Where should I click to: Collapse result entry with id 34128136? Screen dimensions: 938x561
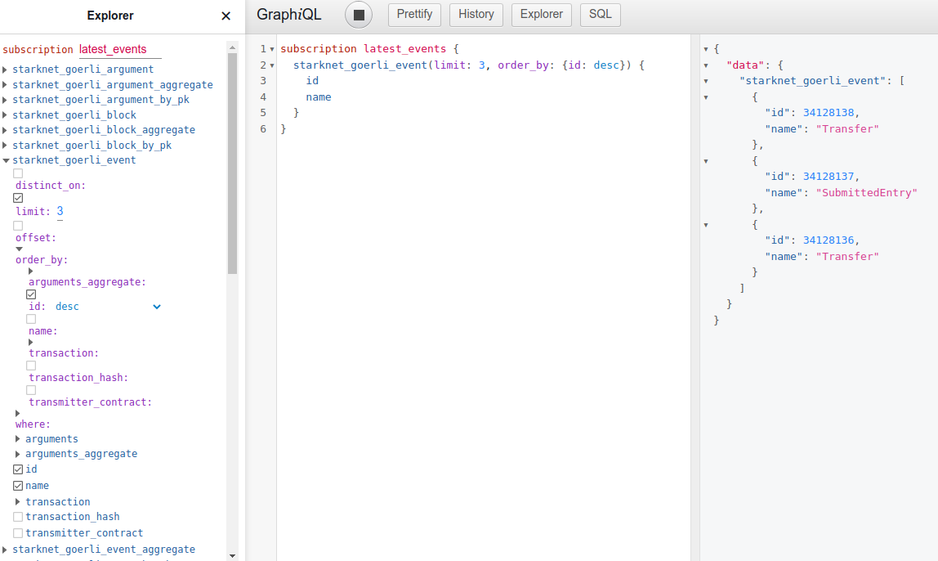706,225
